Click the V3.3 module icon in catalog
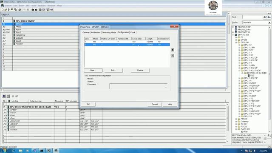The height and width of the screenshot is (153, 272). coord(249,76)
